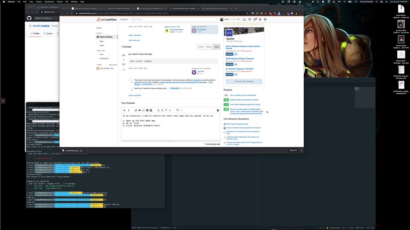Image resolution: width=410 pixels, height=230 pixels.
Task: Open the History menu in menu bar
Action: pyautogui.click(x=39, y=2)
